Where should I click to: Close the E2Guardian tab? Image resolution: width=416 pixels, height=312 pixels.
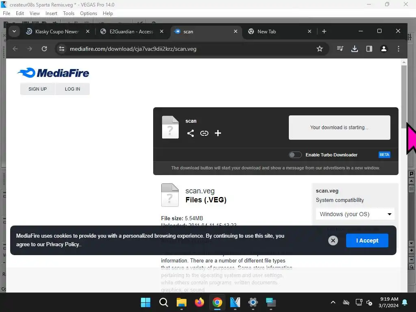[162, 31]
